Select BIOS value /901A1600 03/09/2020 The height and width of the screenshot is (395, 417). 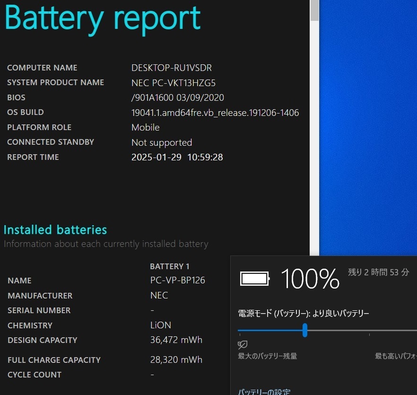point(178,97)
